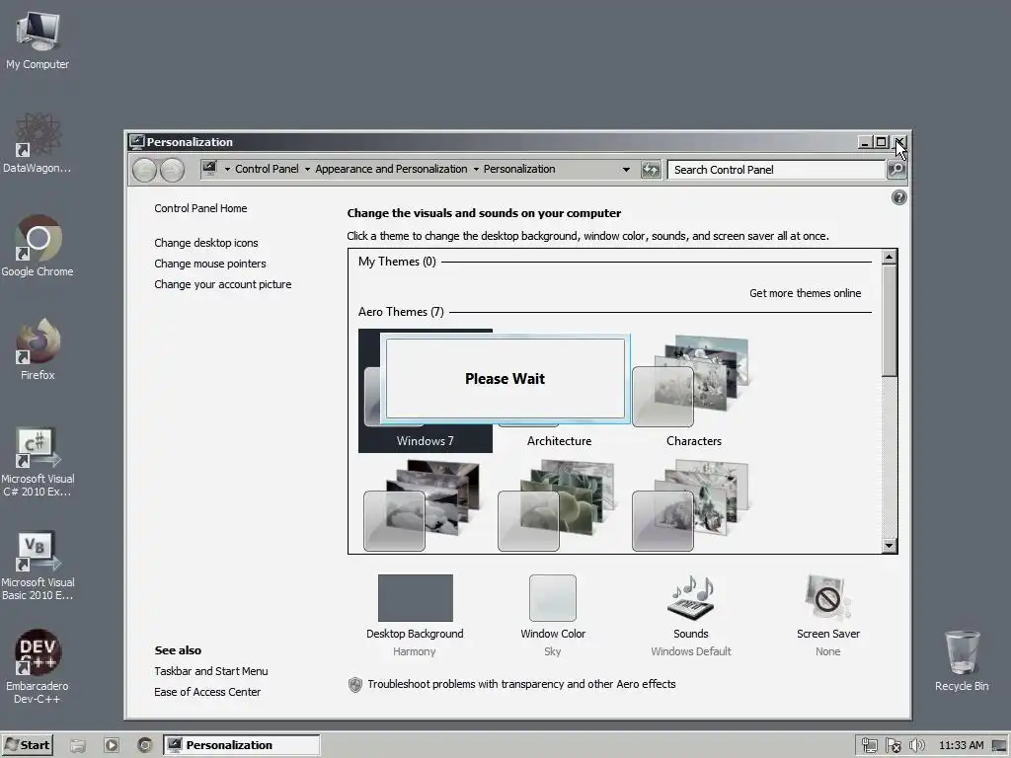The image size is (1011, 758).
Task: Select the Architecture theme label
Action: pyautogui.click(x=559, y=441)
